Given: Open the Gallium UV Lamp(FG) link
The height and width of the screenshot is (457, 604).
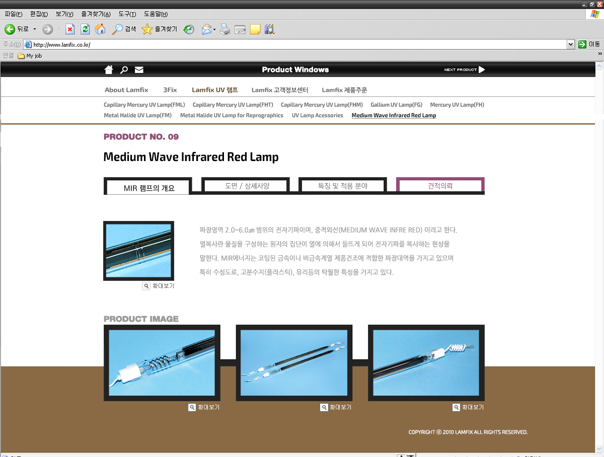Looking at the screenshot, I should click(396, 105).
